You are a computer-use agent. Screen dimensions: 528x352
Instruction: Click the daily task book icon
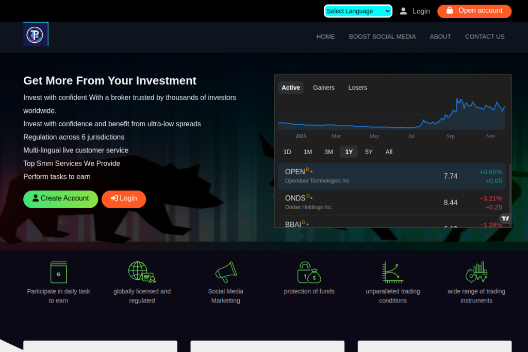[58, 272]
